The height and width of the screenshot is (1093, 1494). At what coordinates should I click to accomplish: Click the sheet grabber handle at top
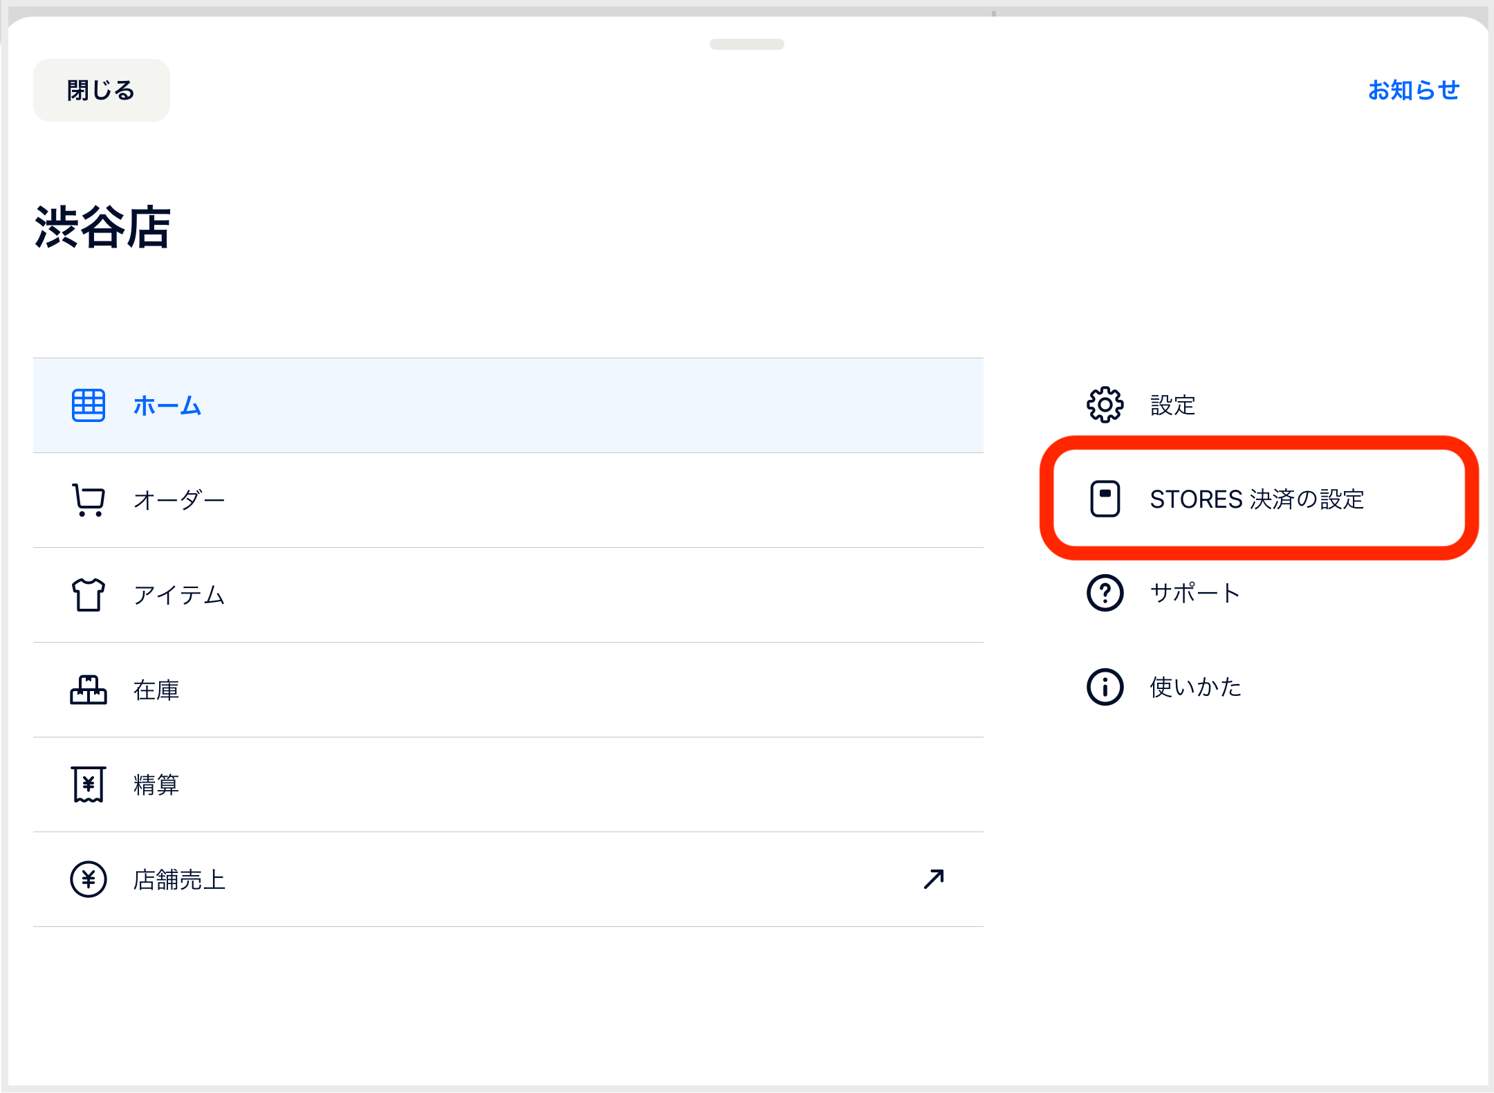pos(747,44)
